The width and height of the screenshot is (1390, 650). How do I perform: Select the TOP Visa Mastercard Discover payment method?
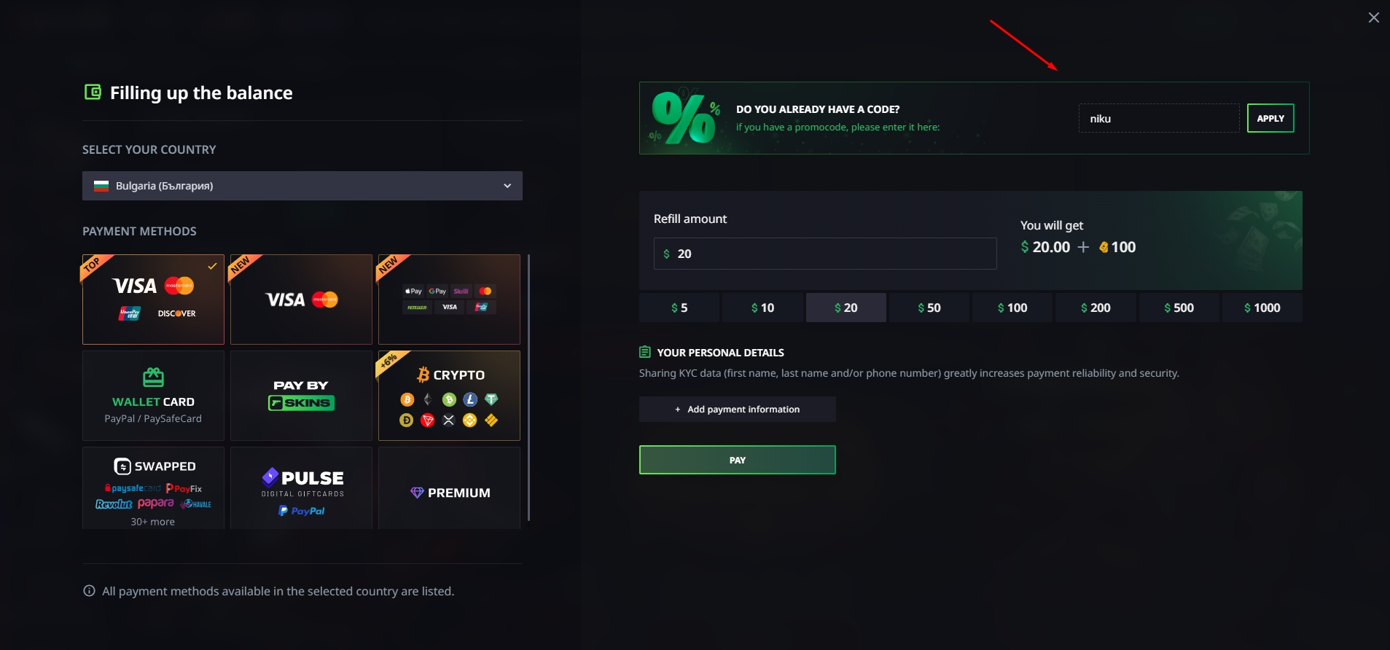153,299
